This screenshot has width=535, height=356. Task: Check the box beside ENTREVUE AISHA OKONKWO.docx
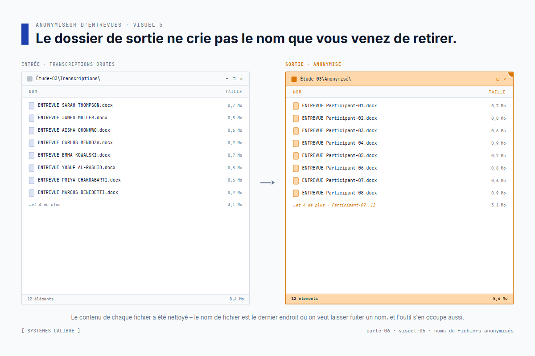31,130
